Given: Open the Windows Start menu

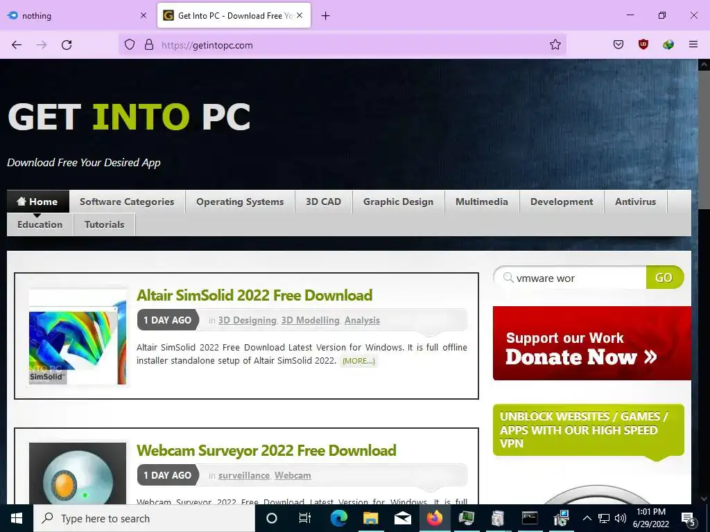Looking at the screenshot, I should (17, 518).
